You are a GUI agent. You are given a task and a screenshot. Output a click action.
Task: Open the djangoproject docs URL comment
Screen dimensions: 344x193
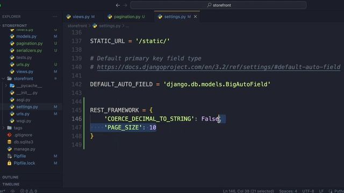pyautogui.click(x=219, y=67)
